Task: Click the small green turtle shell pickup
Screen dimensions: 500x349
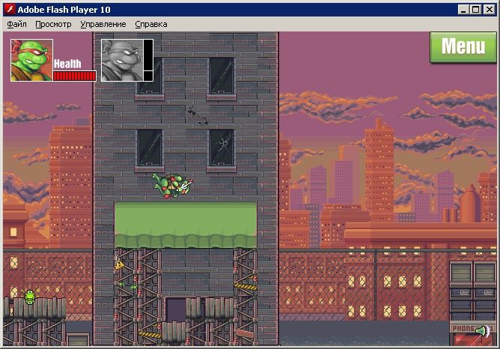Action: point(30,297)
